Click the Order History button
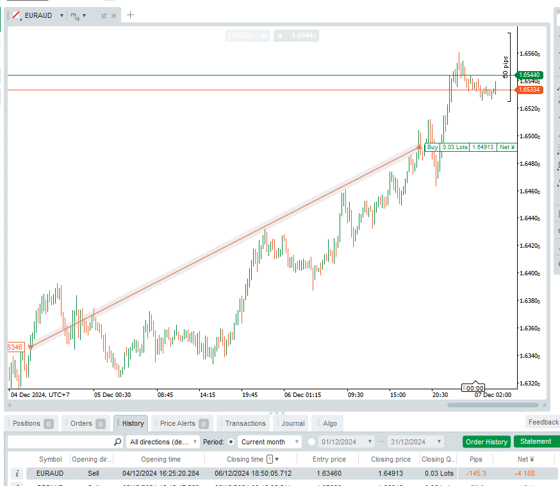Image resolution: width=560 pixels, height=486 pixels. (486, 442)
